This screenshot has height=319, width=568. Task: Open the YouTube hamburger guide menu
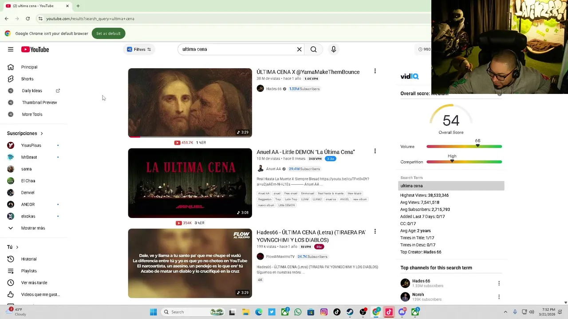[11, 49]
